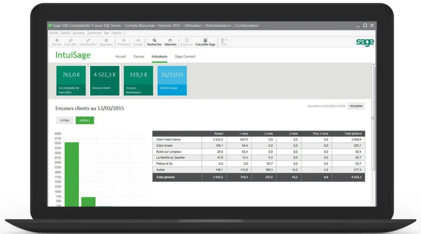This screenshot has width=421, height=234.
Task: Click the Total général row label
Action: tap(166, 177)
